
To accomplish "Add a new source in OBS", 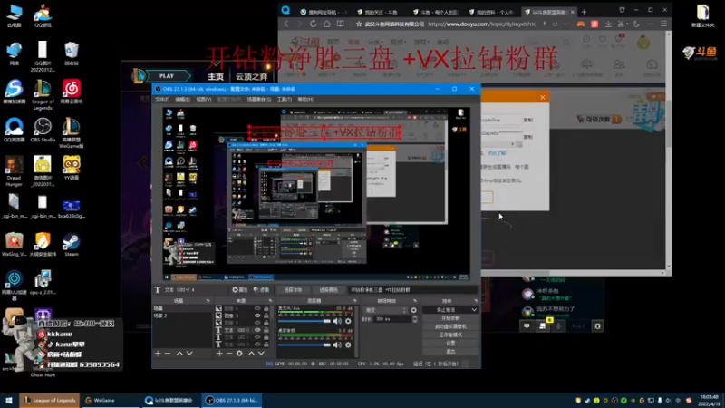I will [x=219, y=354].
